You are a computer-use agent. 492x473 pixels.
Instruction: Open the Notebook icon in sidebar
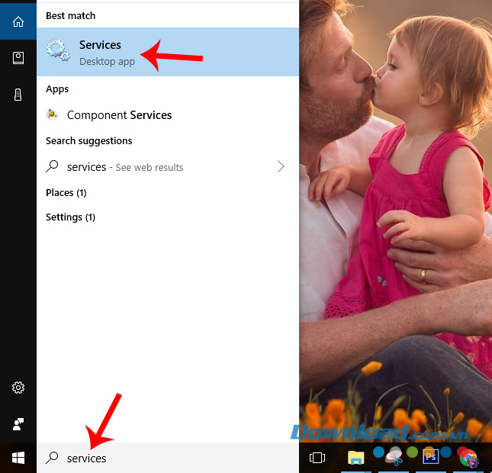point(18,58)
